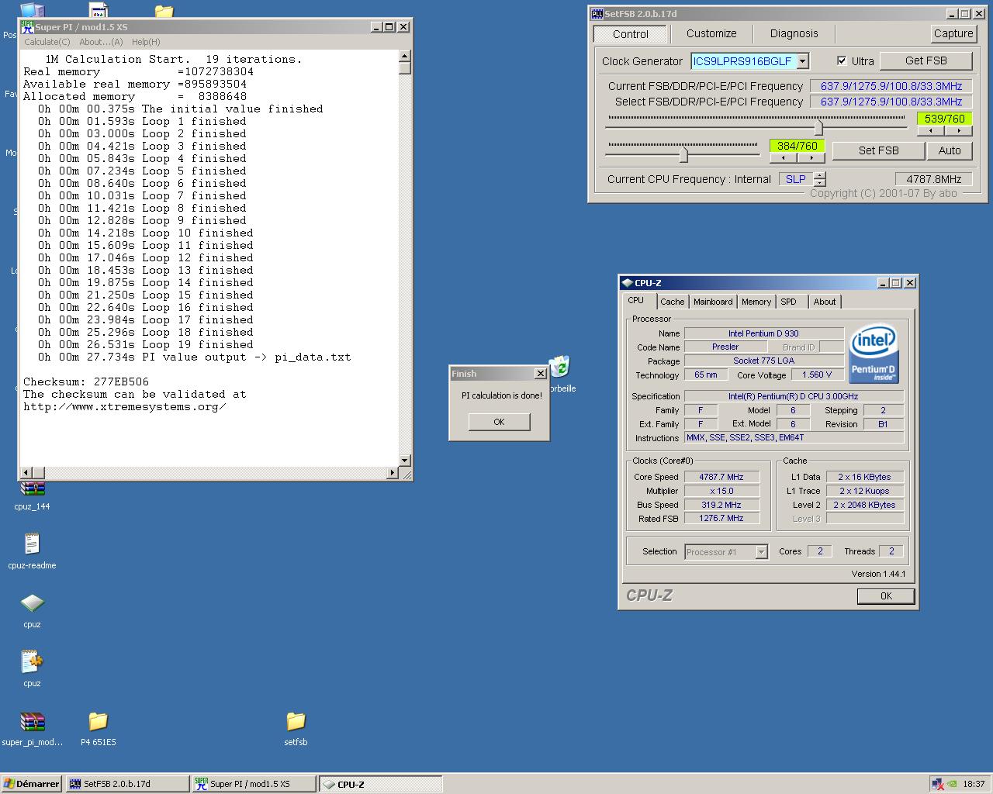The image size is (993, 794).
Task: Click the Auto button in SetFSB
Action: tap(950, 150)
